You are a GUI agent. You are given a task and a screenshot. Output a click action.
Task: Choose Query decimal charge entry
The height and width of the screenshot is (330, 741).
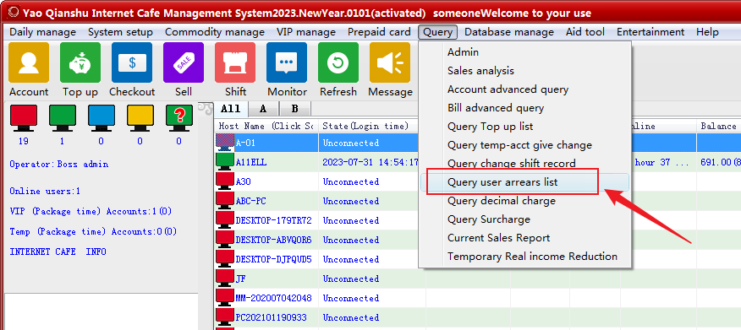pyautogui.click(x=524, y=201)
